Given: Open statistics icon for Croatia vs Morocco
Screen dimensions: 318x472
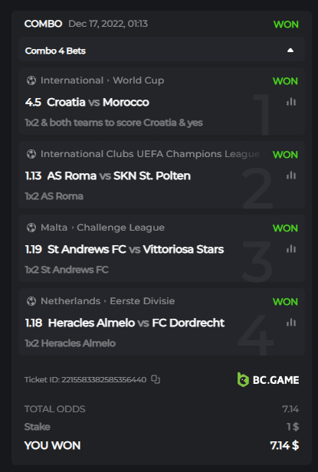Looking at the screenshot, I should (x=291, y=102).
